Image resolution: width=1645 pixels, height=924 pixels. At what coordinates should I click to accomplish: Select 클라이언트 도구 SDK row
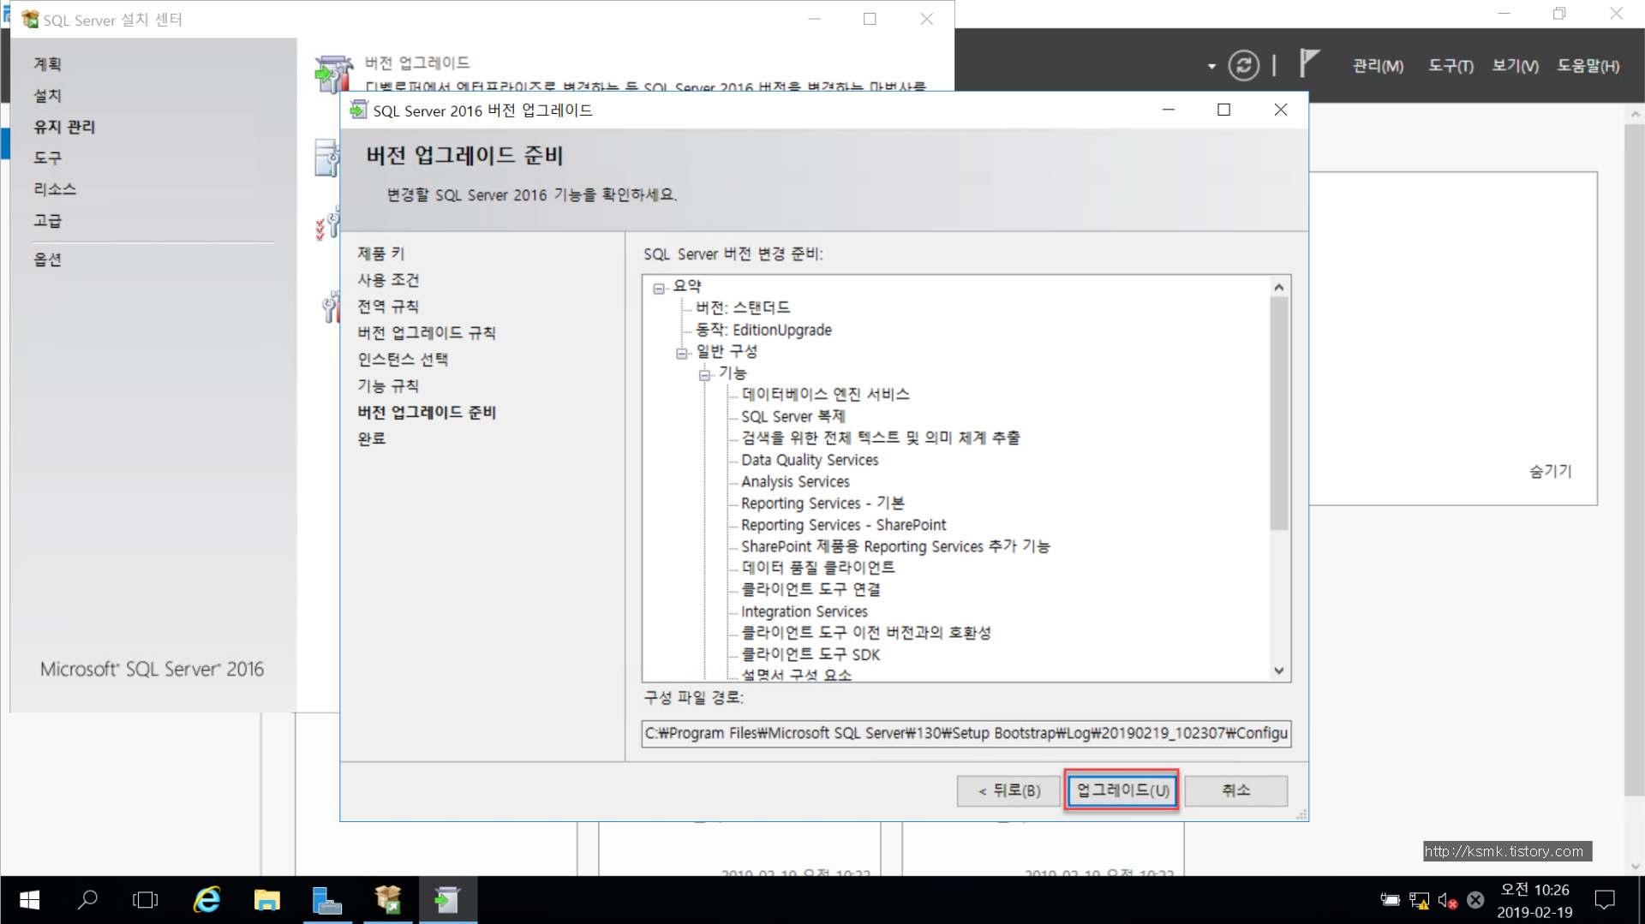(x=810, y=654)
